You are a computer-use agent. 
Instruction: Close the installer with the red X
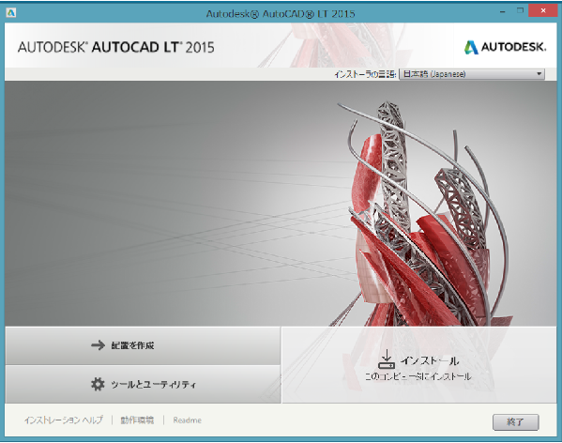point(543,10)
